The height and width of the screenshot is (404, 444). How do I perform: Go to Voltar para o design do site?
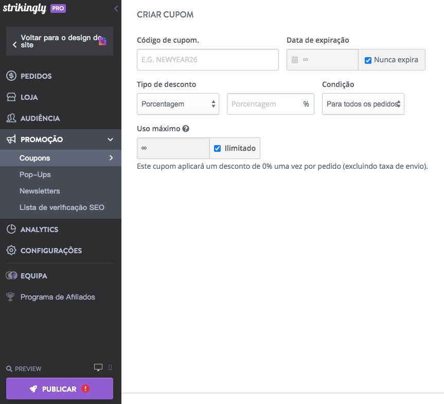click(x=59, y=41)
